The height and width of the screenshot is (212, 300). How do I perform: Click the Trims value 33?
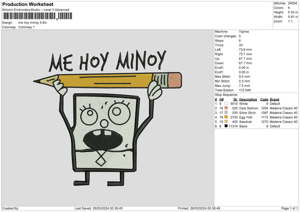(240, 45)
